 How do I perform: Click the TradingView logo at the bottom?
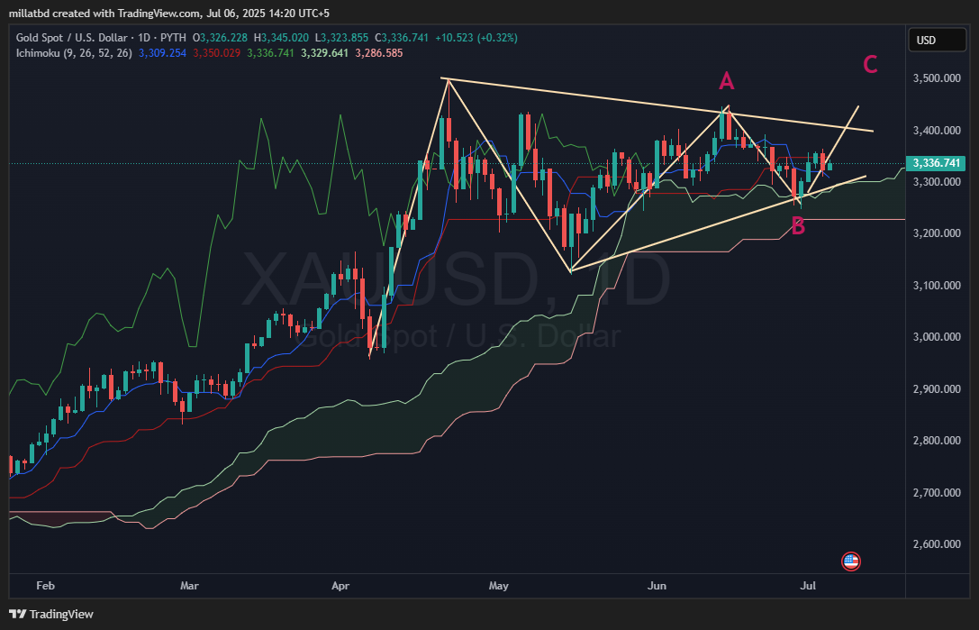(x=51, y=614)
